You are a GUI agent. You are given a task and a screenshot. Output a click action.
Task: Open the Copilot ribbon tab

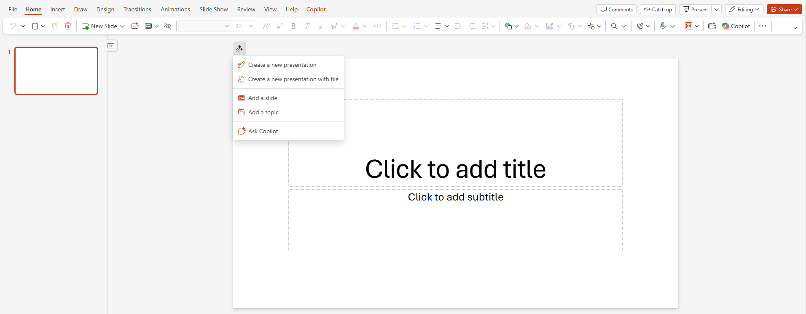coord(316,9)
